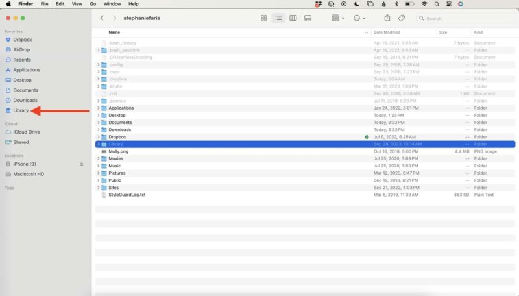Viewport: 519px width, 296px height.
Task: Select iPhone (9) in Locations
Action: pyautogui.click(x=24, y=164)
